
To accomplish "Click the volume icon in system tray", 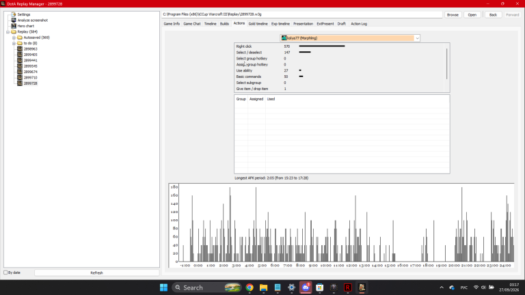I will 483,287.
